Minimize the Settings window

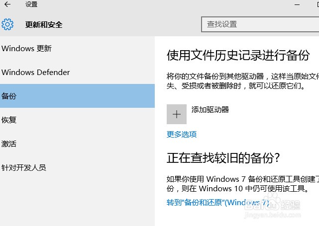click(x=297, y=4)
